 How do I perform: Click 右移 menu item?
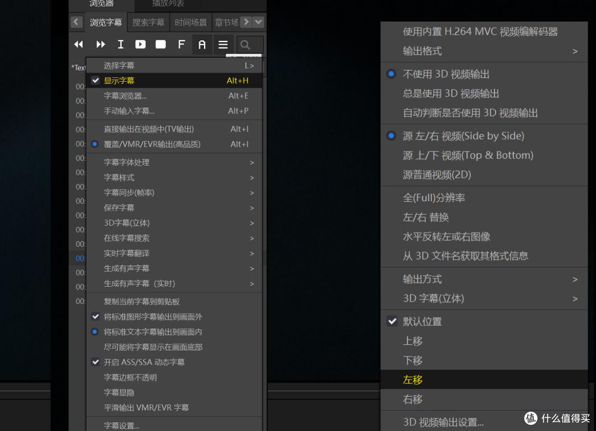[x=485, y=400]
